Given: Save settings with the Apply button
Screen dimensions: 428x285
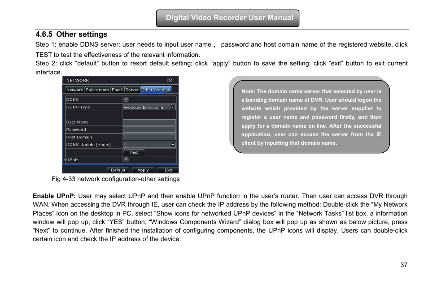Looking at the screenshot, I should tap(143, 170).
